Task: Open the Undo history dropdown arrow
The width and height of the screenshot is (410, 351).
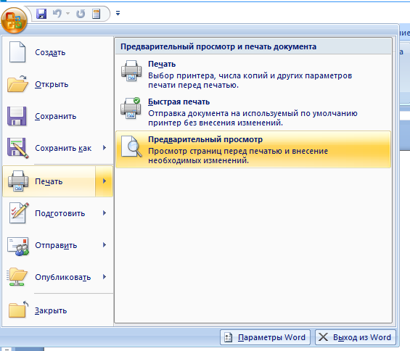Action: tap(67, 13)
